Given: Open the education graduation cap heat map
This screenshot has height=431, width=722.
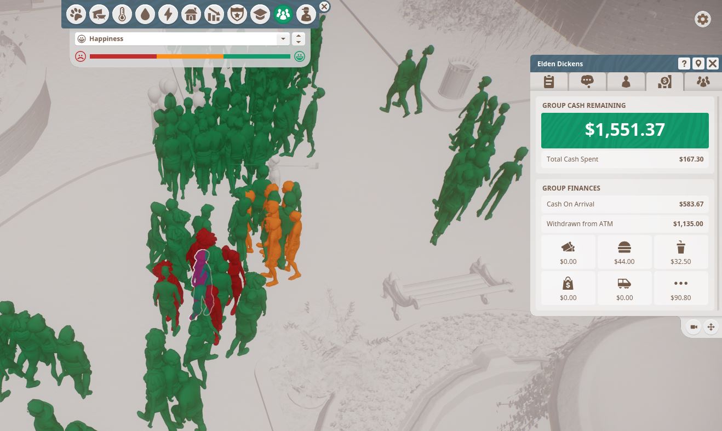Looking at the screenshot, I should pyautogui.click(x=260, y=14).
